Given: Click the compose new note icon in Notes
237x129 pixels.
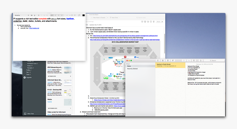Looking at the screenshot, I should coord(173,60).
